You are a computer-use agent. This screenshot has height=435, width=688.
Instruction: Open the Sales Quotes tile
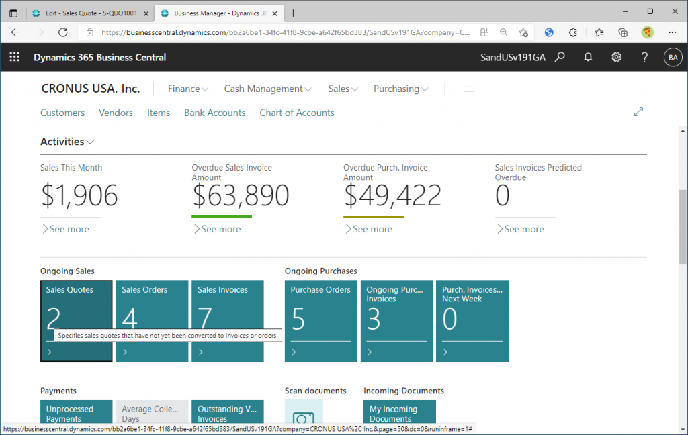point(77,321)
